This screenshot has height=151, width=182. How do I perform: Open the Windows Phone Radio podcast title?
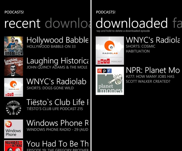point(57,123)
